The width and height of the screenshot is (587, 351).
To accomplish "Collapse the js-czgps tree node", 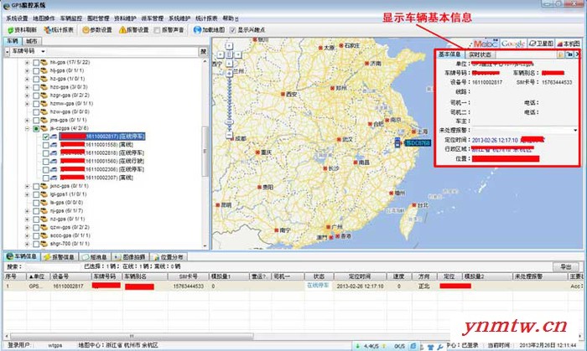I will [27, 128].
